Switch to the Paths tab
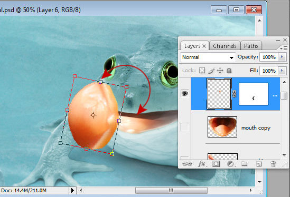Viewport: 290px width, 197px height. pos(251,46)
